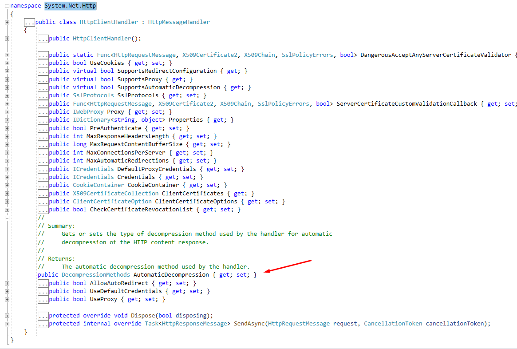Screen dimensions: 517x349
Task: Expand margin plus on UseDefaultCredentials line
Action: [7, 291]
